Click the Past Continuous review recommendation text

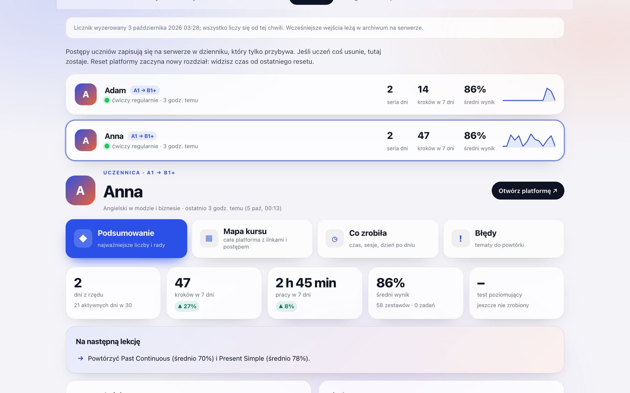coord(199,358)
